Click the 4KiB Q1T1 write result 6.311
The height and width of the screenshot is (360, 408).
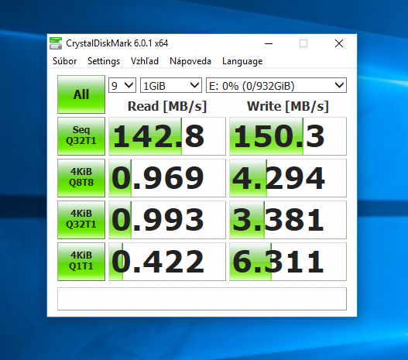288,262
